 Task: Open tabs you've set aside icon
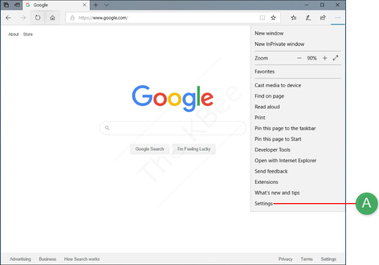[6, 5]
